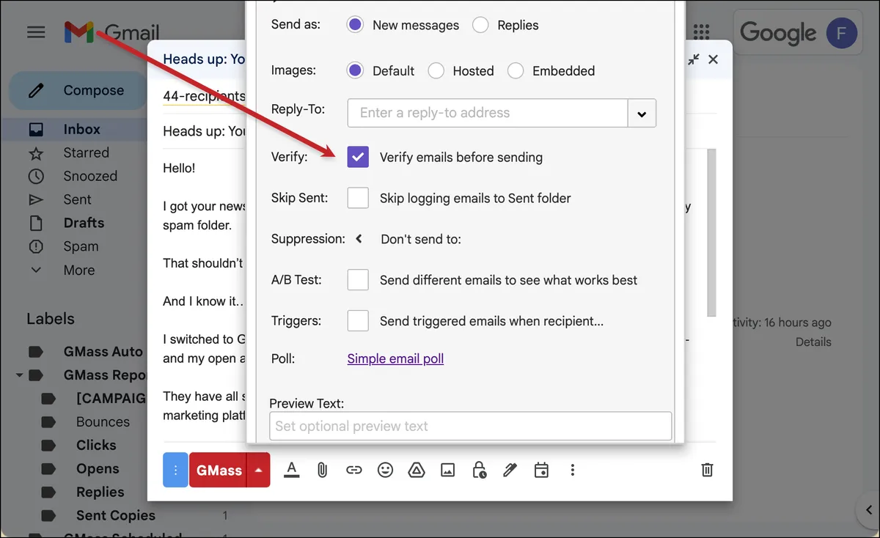Open the Simple email poll link
The height and width of the screenshot is (538, 880).
[395, 359]
